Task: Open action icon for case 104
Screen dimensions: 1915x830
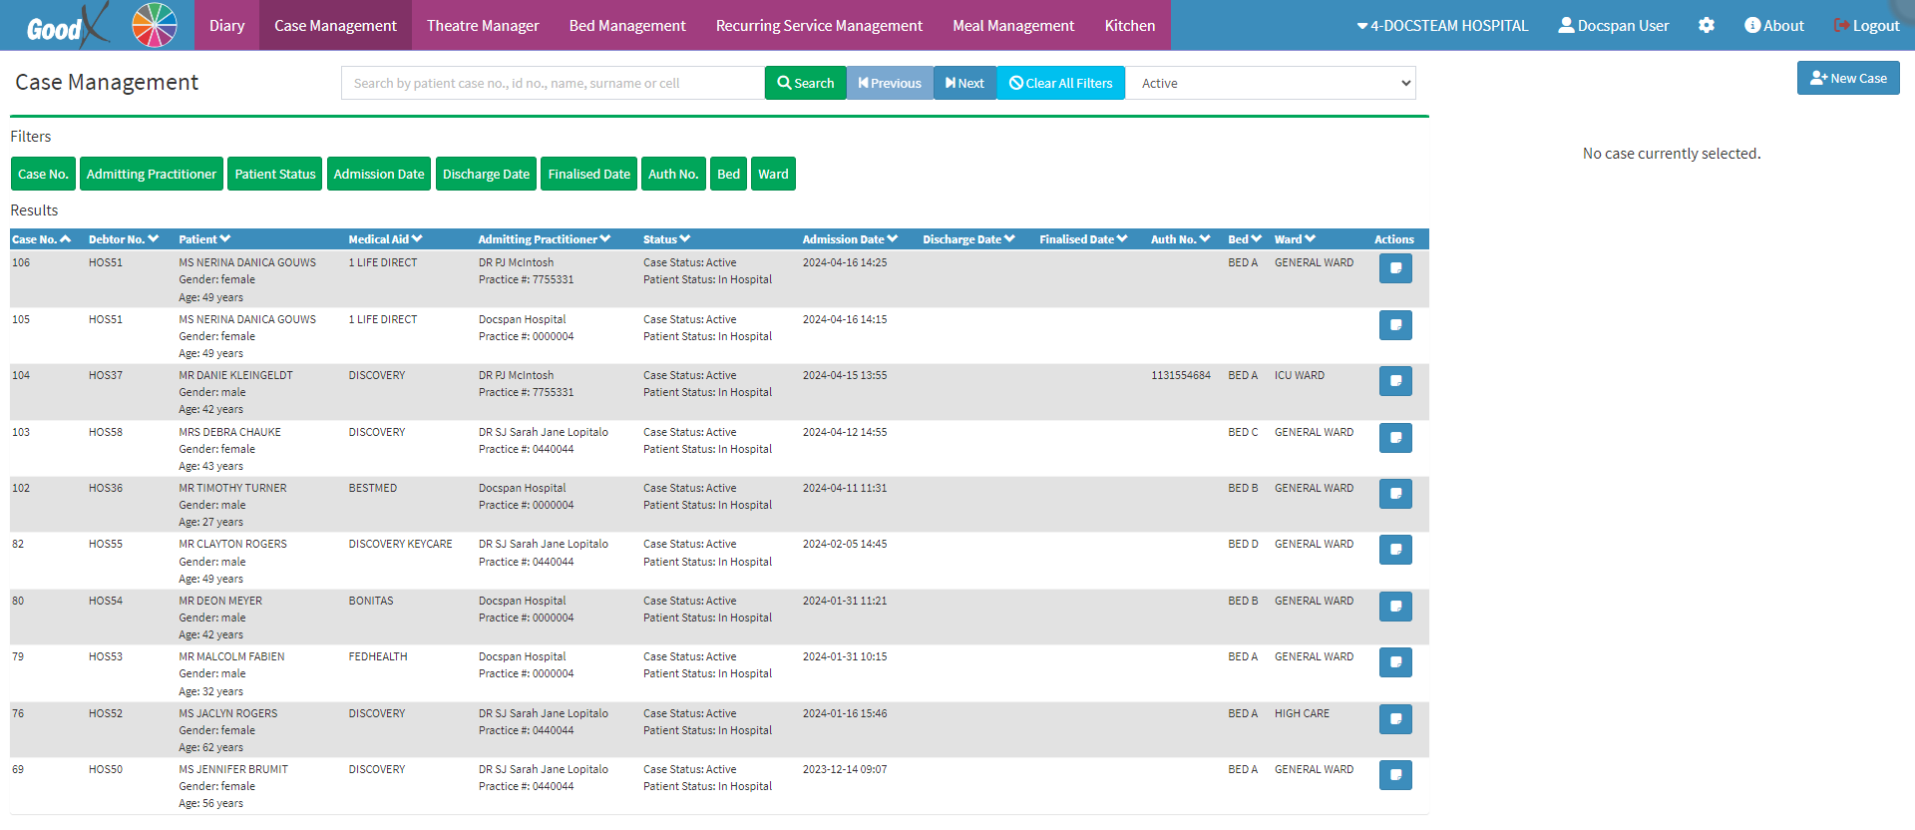Action: 1395,381
